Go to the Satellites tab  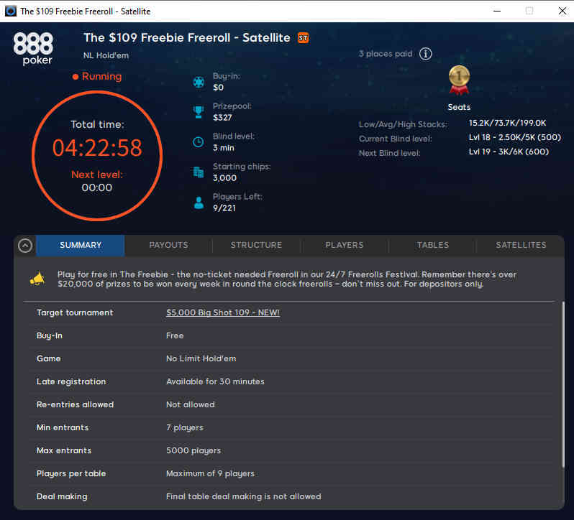coord(521,245)
